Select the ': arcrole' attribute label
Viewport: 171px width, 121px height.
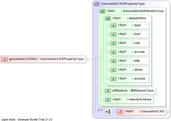[x=138, y=52]
